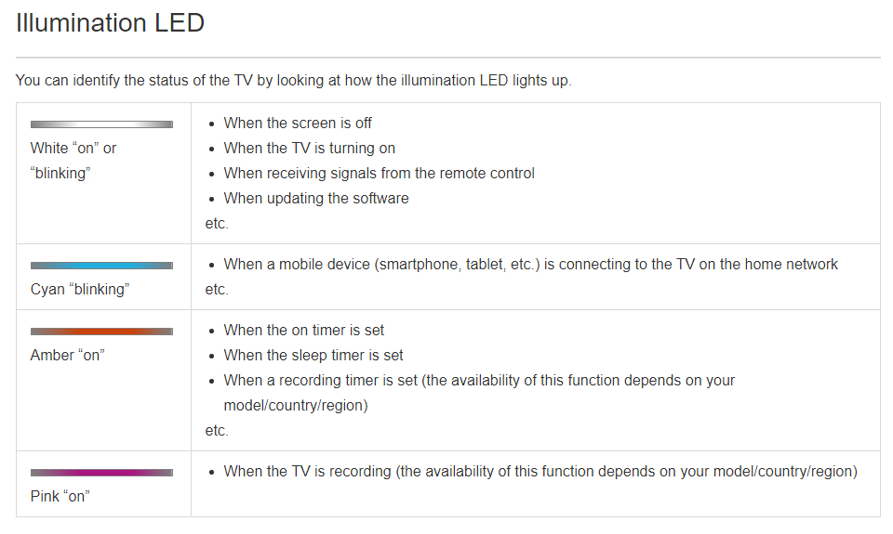The height and width of the screenshot is (534, 893).
Task: Select the White "on" or "blinking" label
Action: [73, 161]
